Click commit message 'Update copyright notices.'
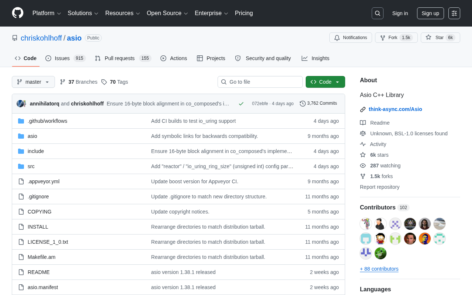 click(x=180, y=212)
